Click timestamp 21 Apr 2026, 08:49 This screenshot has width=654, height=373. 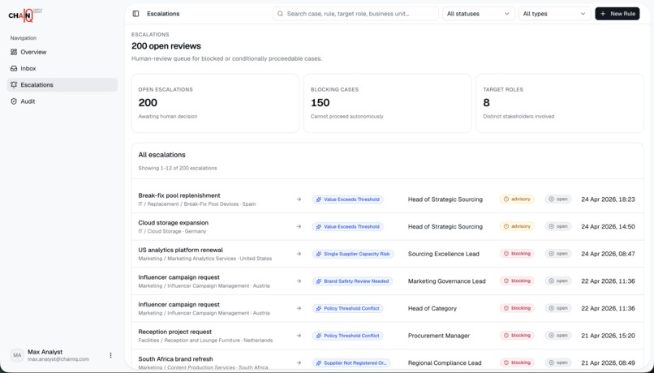(x=608, y=362)
